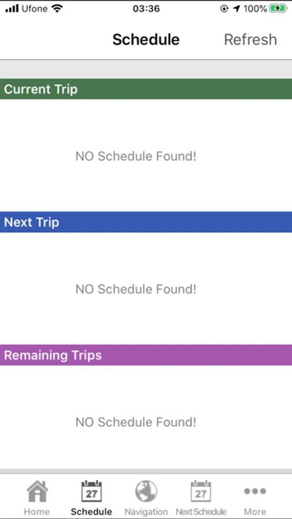Click the Refresh button
The width and height of the screenshot is (292, 519).
251,39
